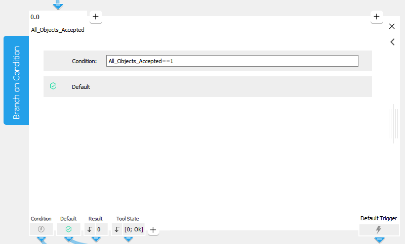The image size is (405, 244).
Task: Select the Default branch row
Action: click(208, 86)
